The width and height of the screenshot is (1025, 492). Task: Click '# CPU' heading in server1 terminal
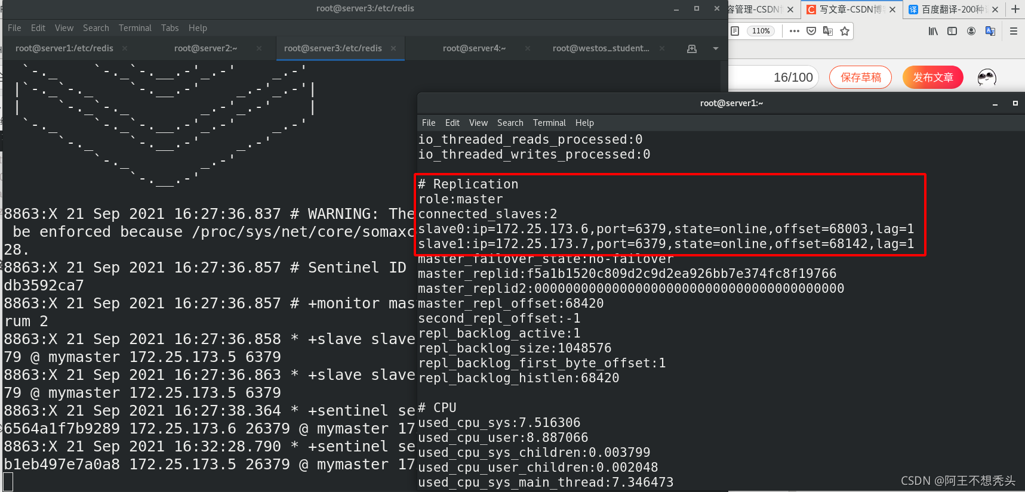(438, 408)
